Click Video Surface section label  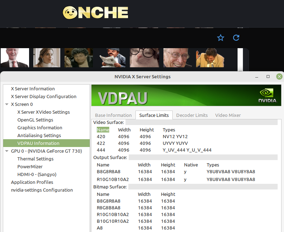[x=108, y=122]
